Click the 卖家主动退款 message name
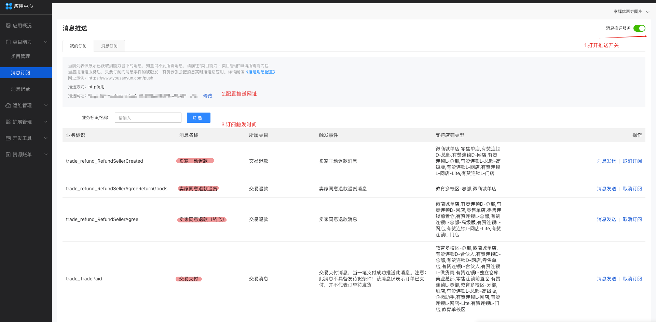The width and height of the screenshot is (656, 322). [x=193, y=161]
